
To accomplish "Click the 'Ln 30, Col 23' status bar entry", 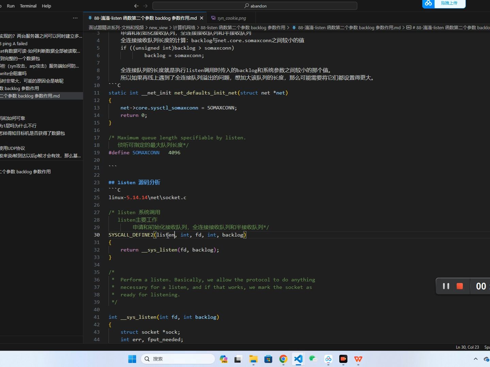I will point(467,347).
